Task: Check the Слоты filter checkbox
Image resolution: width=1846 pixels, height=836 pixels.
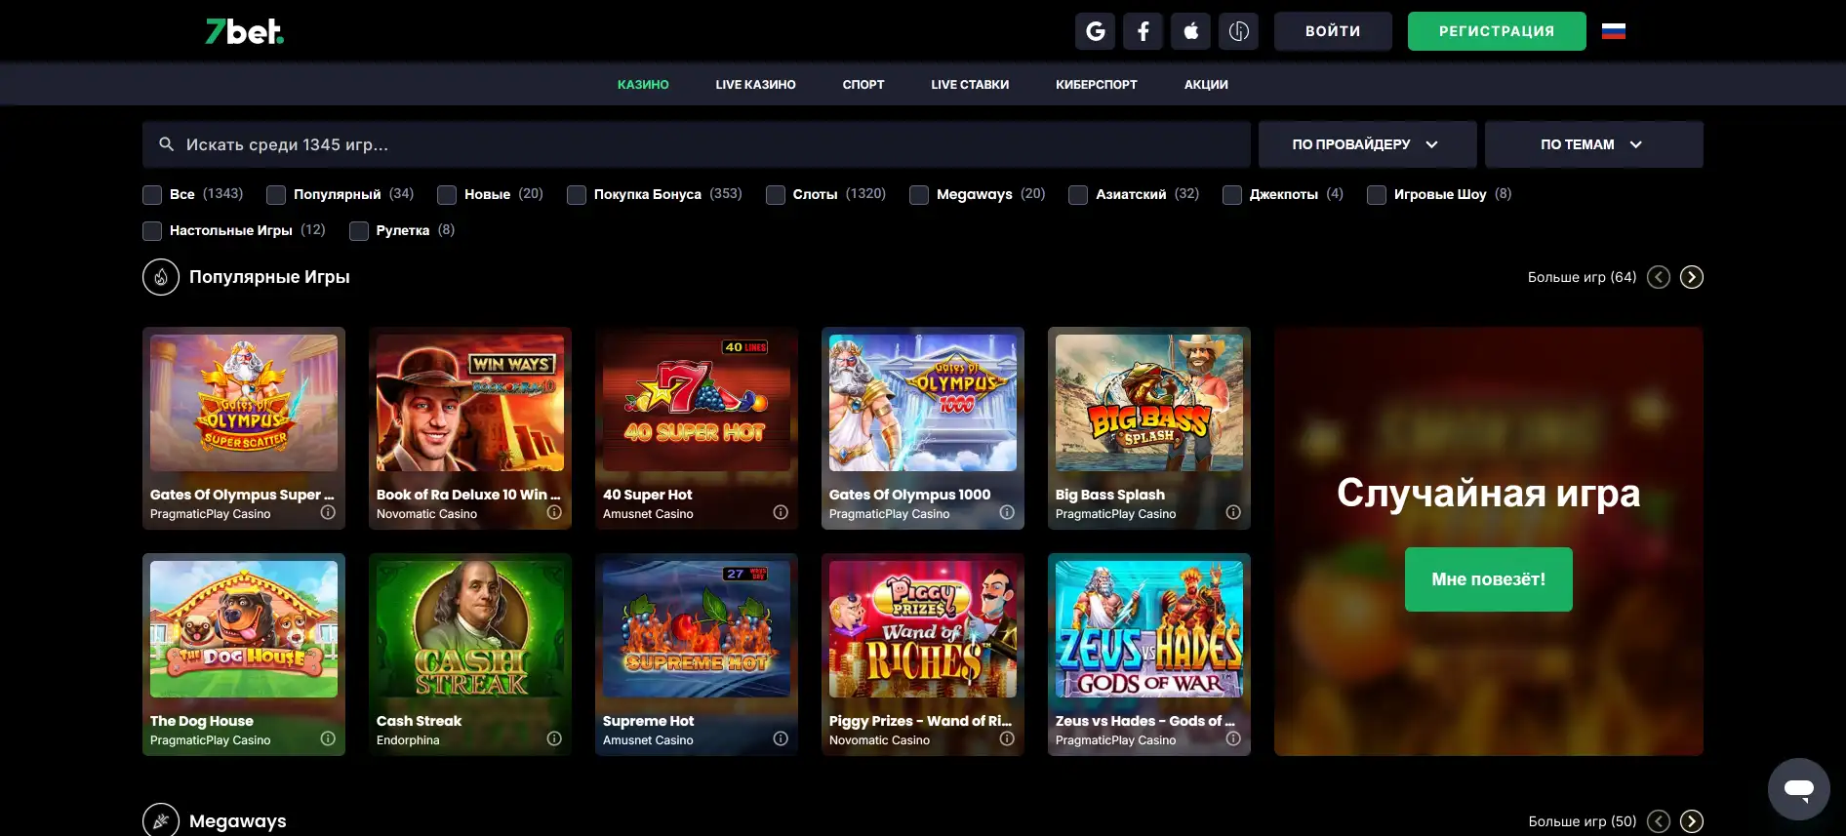Action: (776, 195)
